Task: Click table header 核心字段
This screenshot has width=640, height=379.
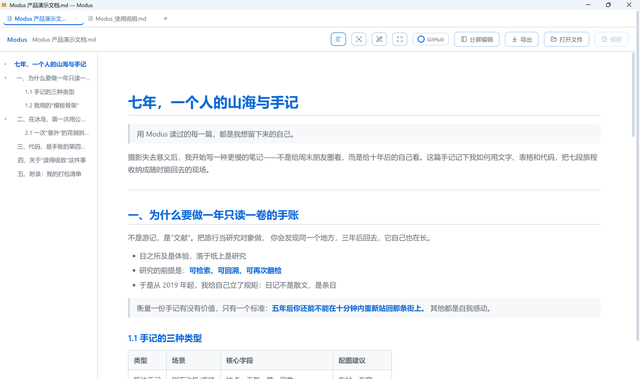Action: point(240,361)
